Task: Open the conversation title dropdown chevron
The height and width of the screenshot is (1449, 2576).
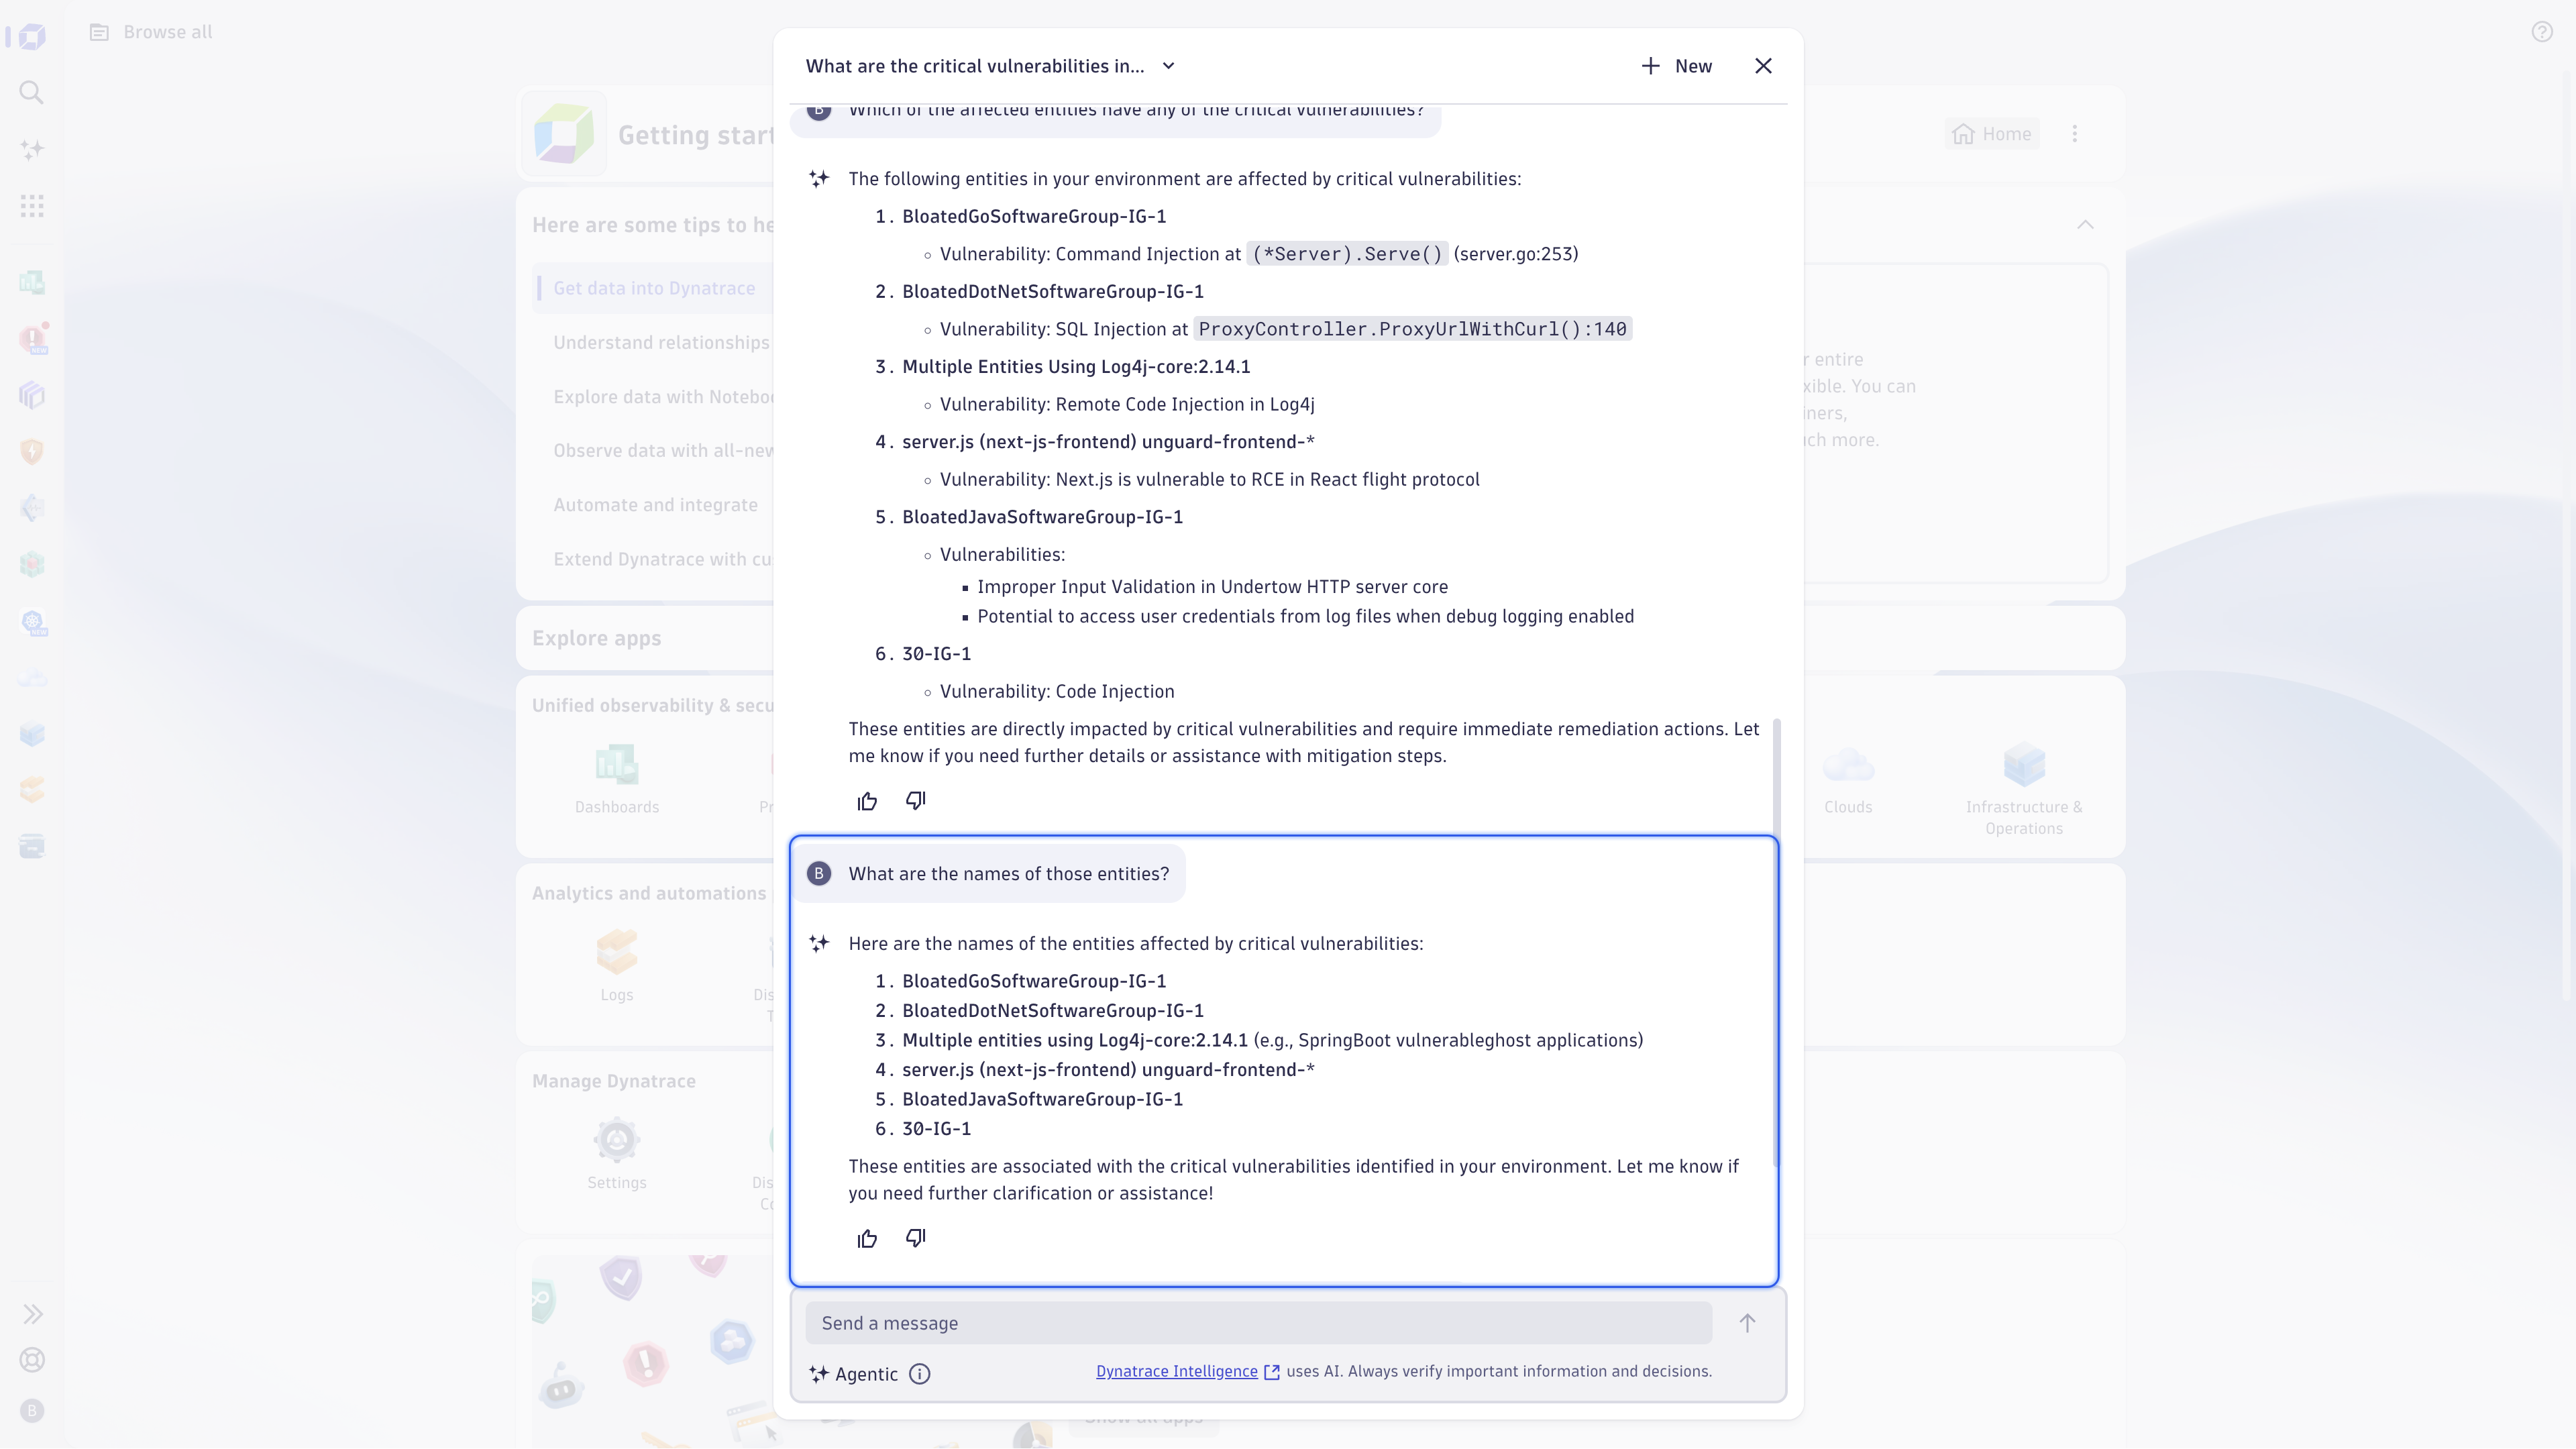Action: pyautogui.click(x=1168, y=66)
